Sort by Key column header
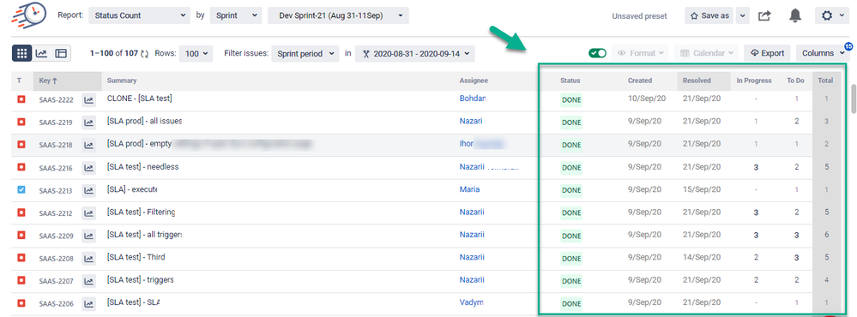Viewport: 857px width, 317px height. click(67, 81)
